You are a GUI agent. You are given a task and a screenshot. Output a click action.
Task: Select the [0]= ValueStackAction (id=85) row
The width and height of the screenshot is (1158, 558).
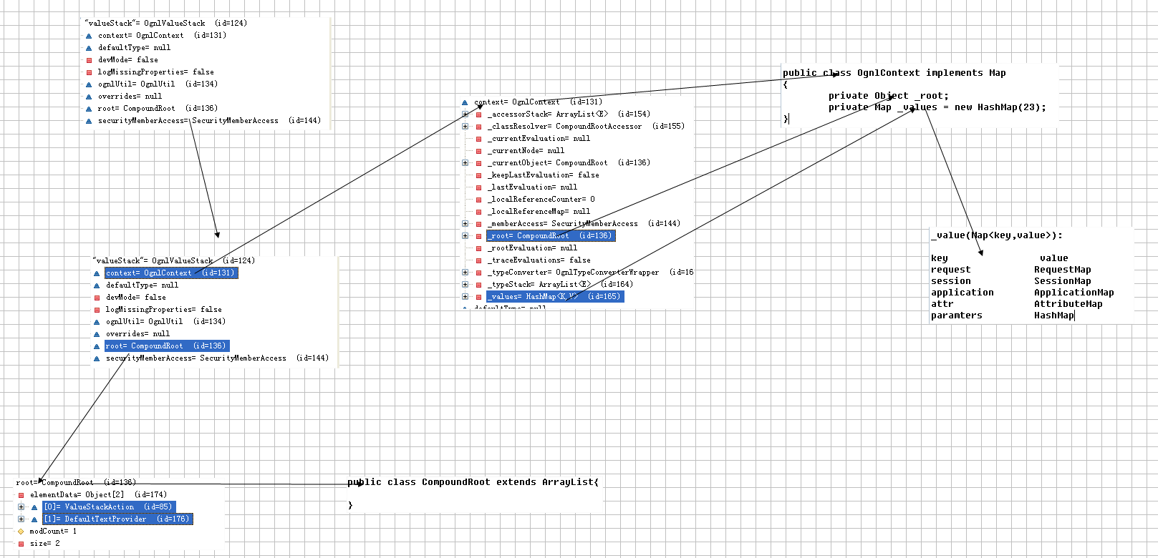tap(109, 507)
